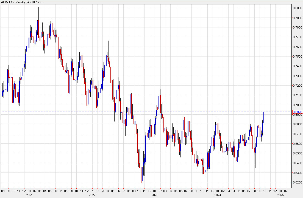Screen dimensions: 303x198
Task: Click the 0.7500 gridline label
Action: [297, 57]
